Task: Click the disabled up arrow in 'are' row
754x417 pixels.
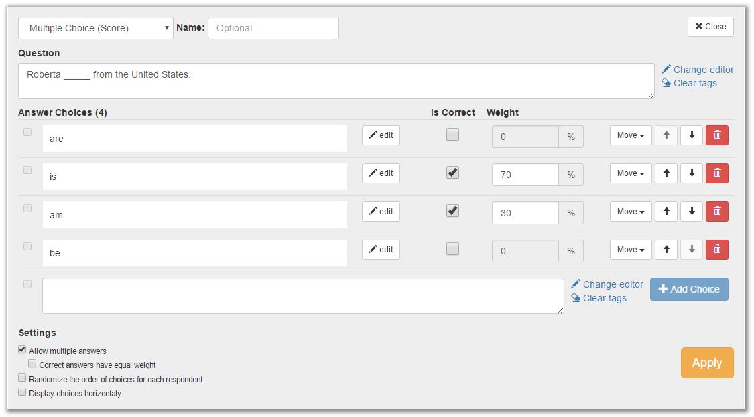Action: click(x=666, y=135)
